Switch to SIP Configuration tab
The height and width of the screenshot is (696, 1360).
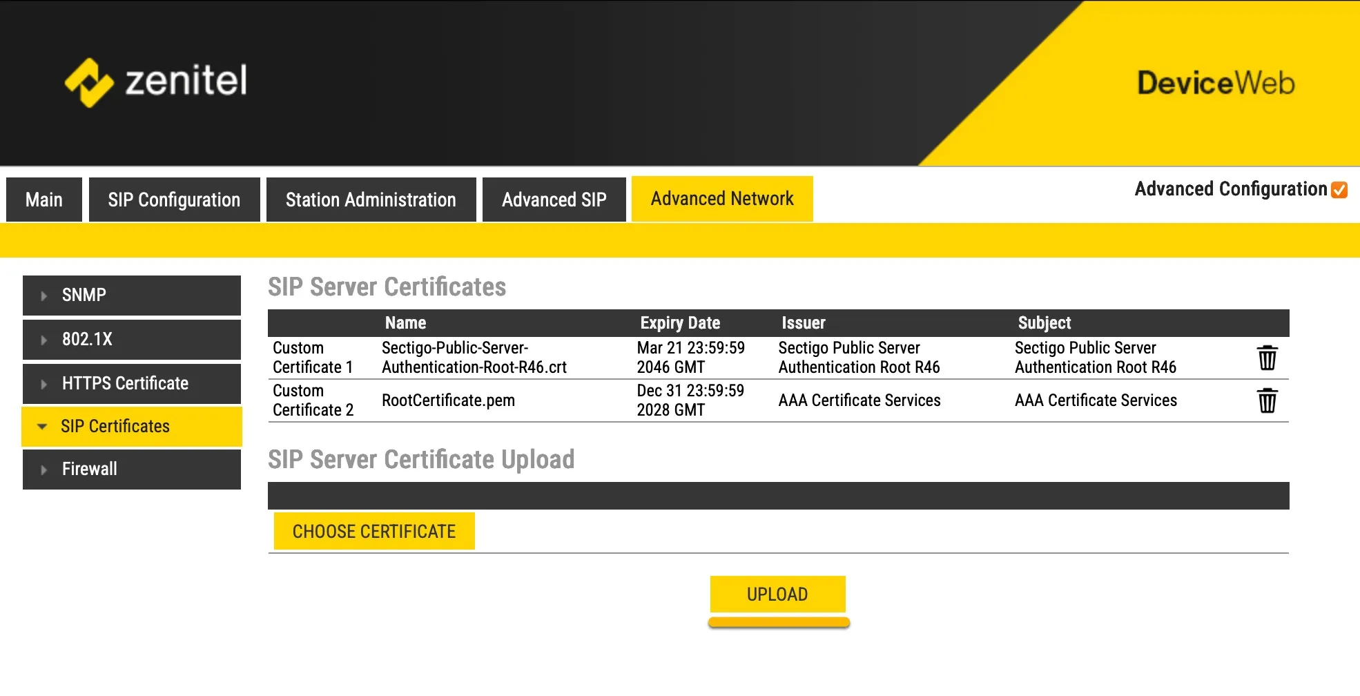pos(174,200)
